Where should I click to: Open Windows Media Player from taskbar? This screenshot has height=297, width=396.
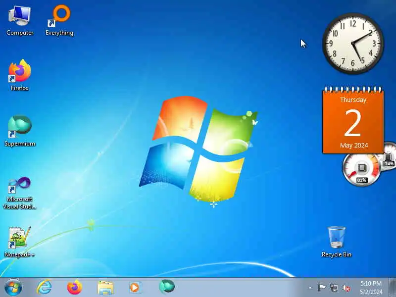tap(136, 288)
